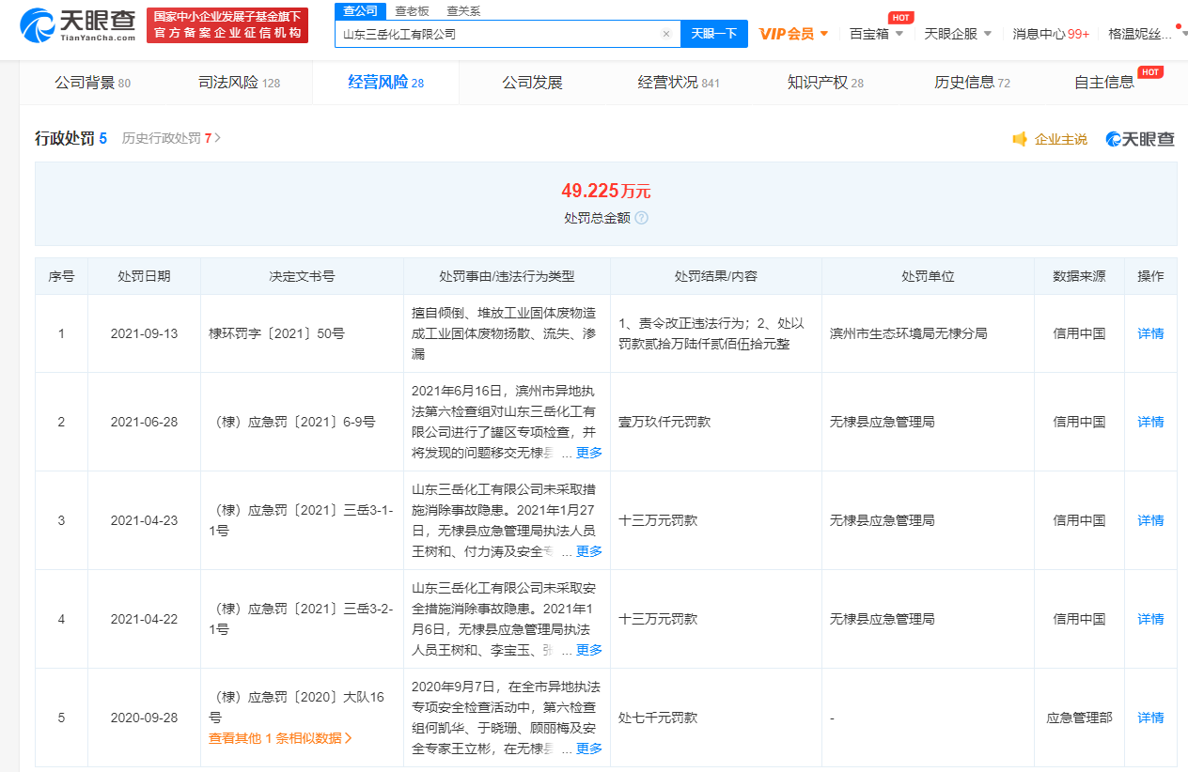
Task: Open the 公司发展 tab
Action: (x=532, y=83)
